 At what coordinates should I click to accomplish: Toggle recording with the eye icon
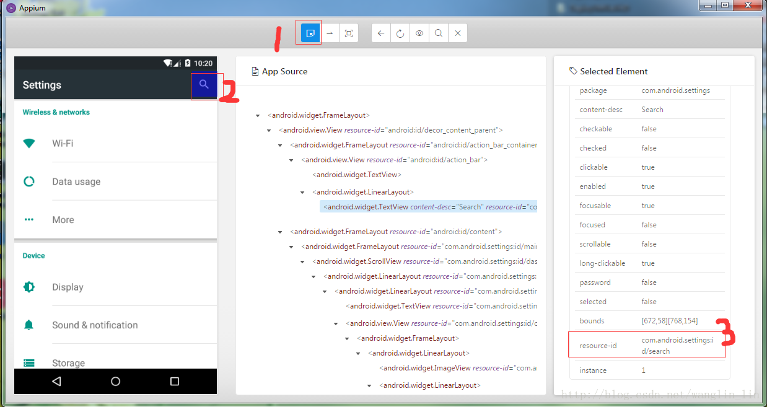tap(419, 33)
